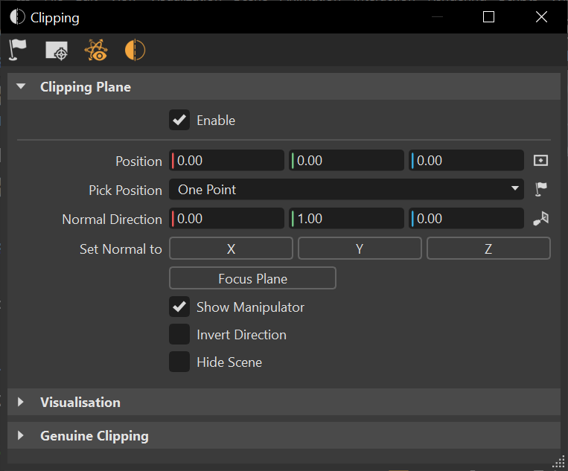Enable the Invert Direction checkbox
568x471 pixels.
point(179,335)
